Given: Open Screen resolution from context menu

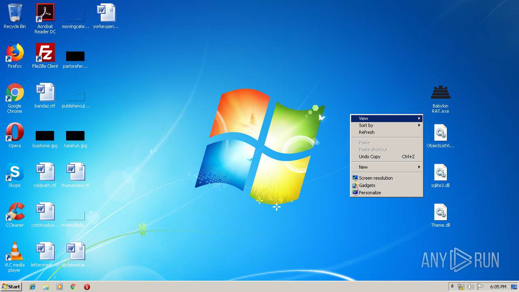Looking at the screenshot, I should 387,178.
